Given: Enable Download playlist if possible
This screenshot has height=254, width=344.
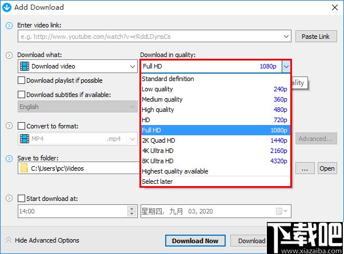Looking at the screenshot, I should pos(22,81).
